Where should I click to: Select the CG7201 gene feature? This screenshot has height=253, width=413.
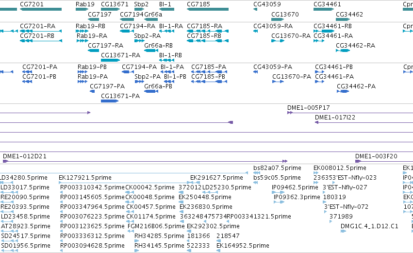coord(41,9)
